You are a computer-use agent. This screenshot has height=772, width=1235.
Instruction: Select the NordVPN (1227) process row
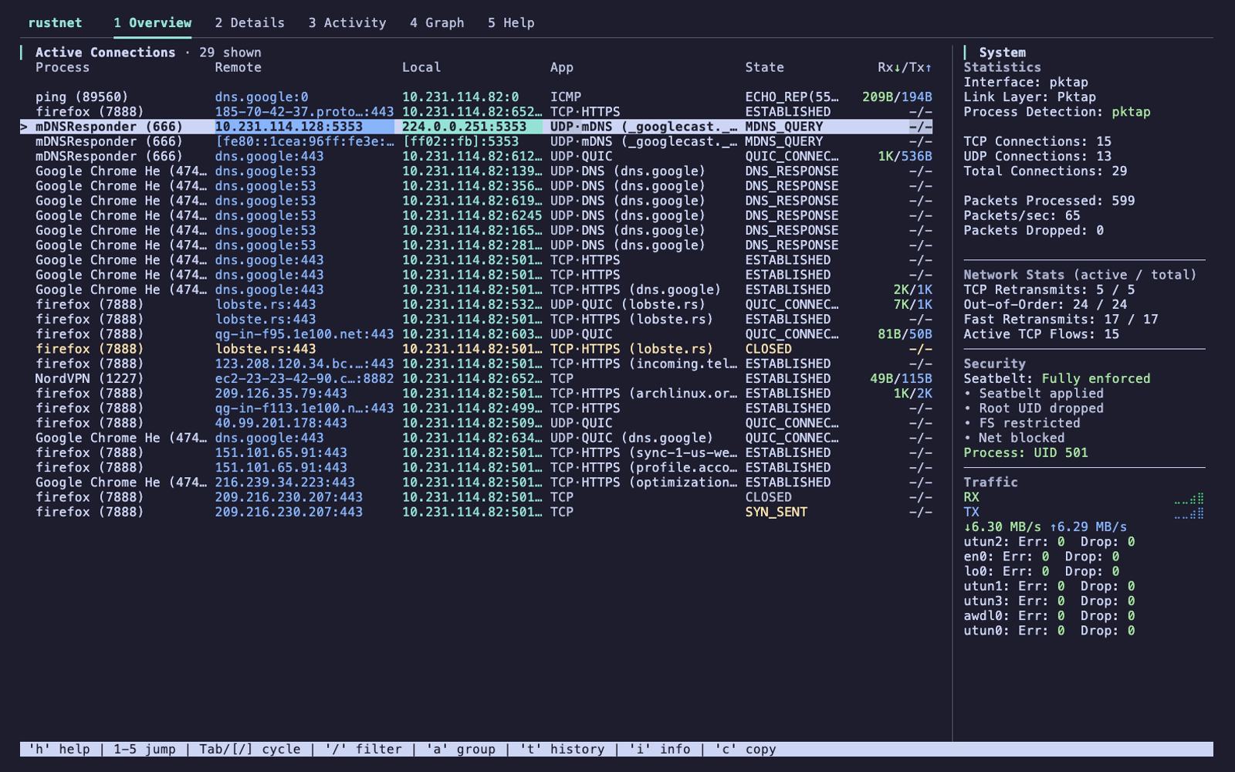pos(476,378)
